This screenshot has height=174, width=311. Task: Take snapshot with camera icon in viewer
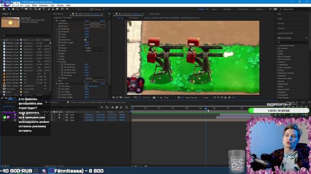point(154,98)
